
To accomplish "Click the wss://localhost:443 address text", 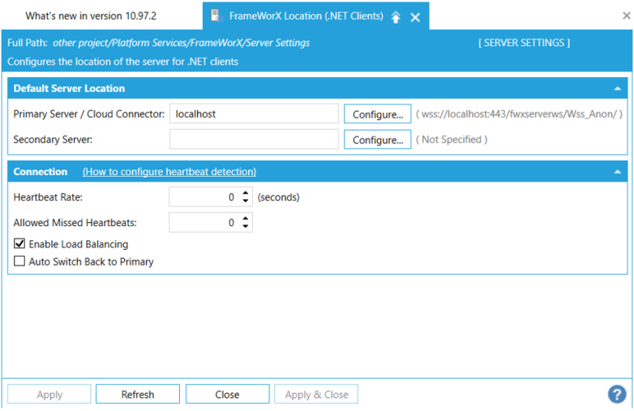I will 519,114.
